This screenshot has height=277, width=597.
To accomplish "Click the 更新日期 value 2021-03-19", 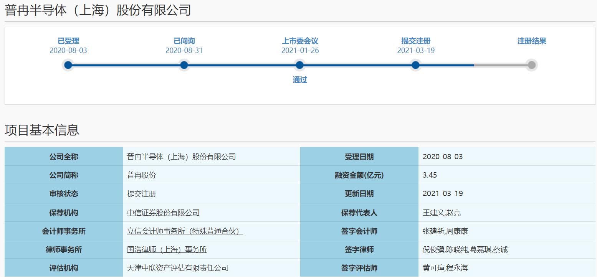I will click(443, 194).
